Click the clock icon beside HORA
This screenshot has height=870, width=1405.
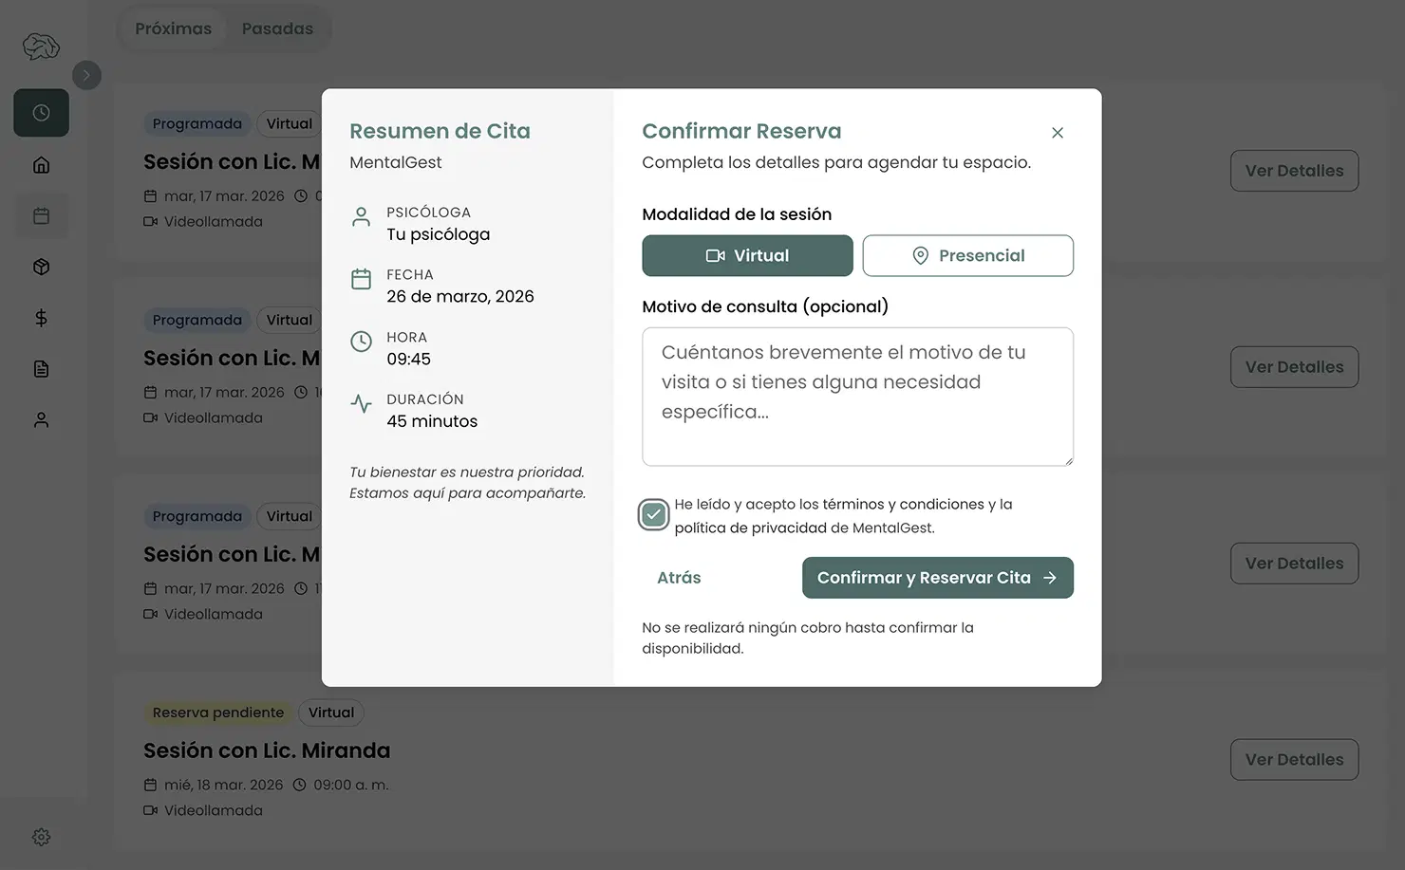point(361,342)
